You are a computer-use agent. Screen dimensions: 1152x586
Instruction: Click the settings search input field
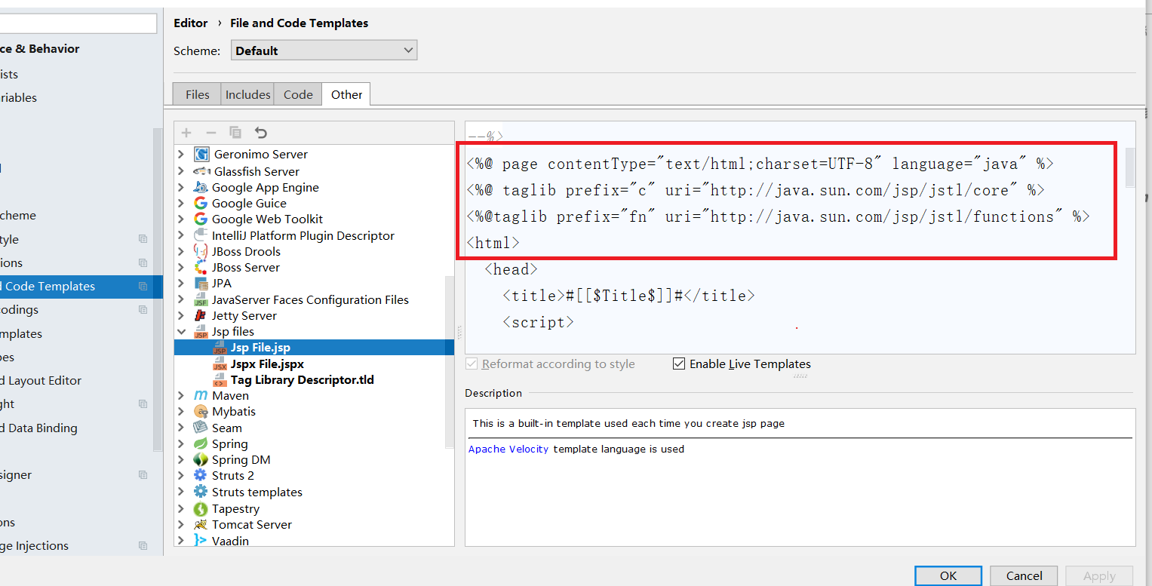tap(78, 23)
